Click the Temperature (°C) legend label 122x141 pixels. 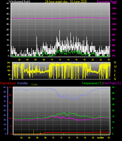(92, 83)
